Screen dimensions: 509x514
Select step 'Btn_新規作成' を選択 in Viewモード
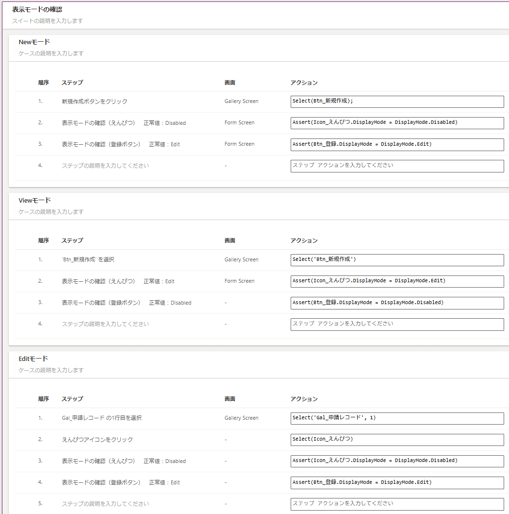[x=88, y=259]
